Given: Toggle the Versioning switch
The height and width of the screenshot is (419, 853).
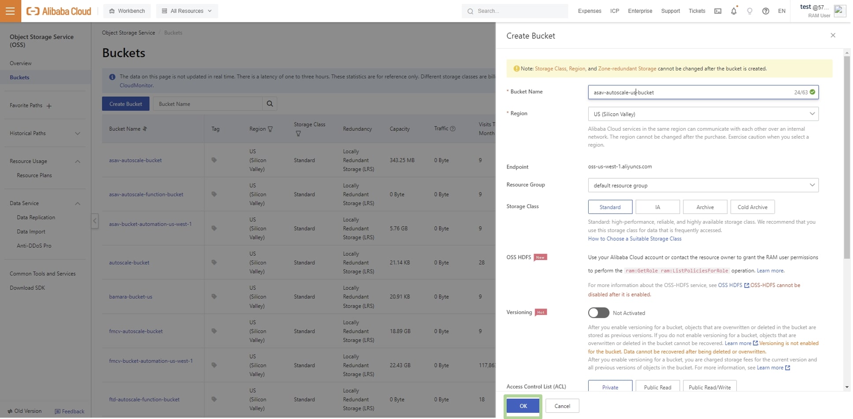Looking at the screenshot, I should pos(598,313).
